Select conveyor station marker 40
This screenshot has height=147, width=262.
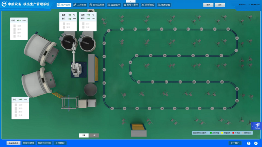112,109
